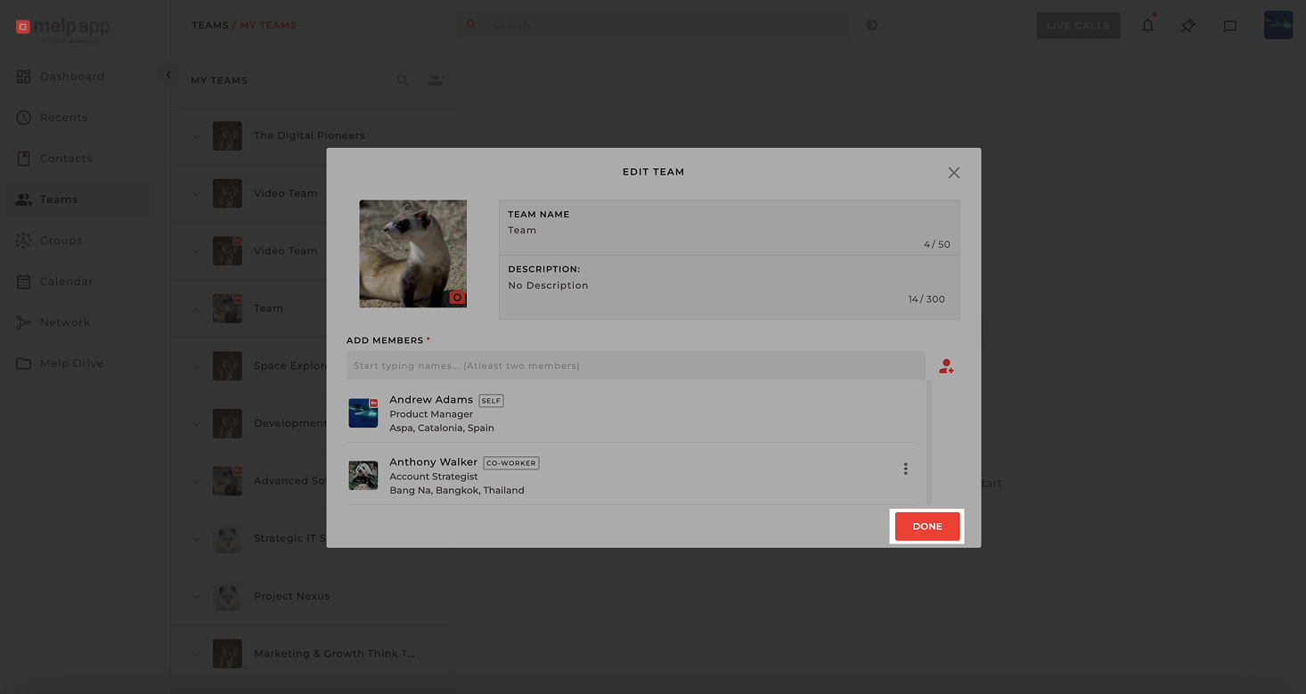Expand the Project Nexus team

point(197,596)
